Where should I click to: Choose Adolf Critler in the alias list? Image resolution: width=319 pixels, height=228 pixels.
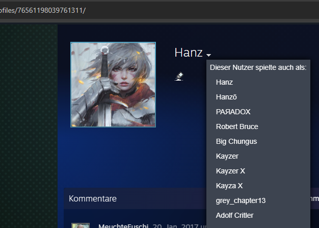pos(234,215)
